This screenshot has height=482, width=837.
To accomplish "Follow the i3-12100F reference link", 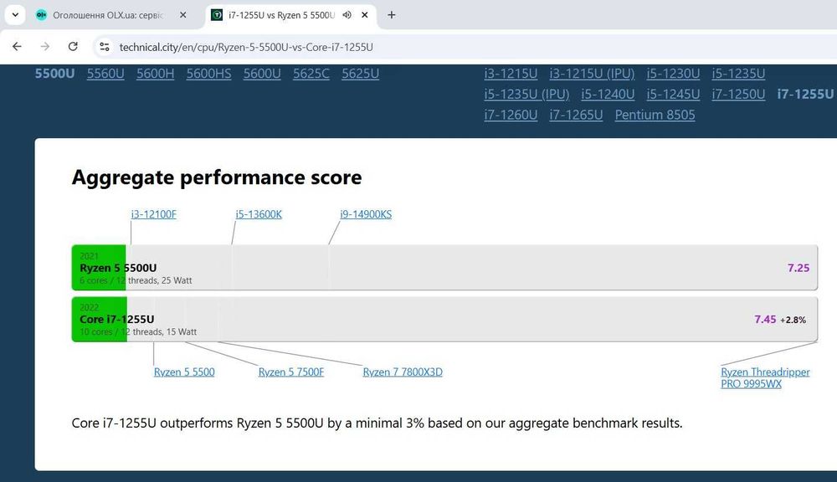I will pos(154,214).
